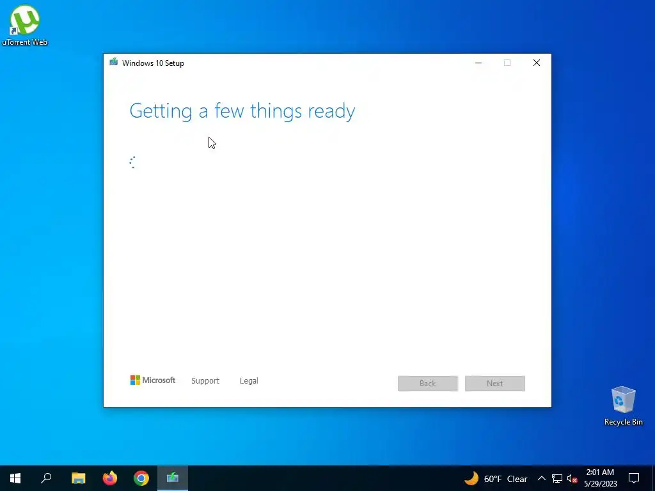
Task: Open the Windows Start menu
Action: 15,478
